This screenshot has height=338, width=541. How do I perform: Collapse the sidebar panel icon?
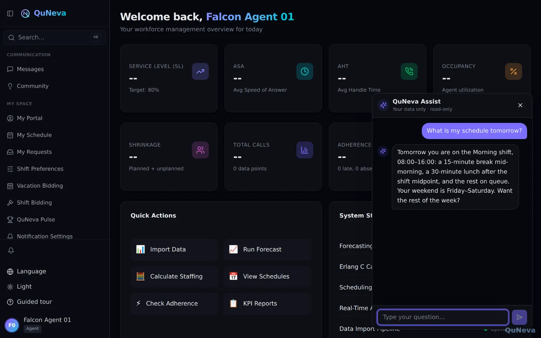(10, 14)
